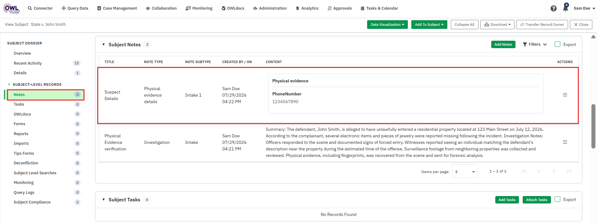Open the Case Management menu
This screenshot has height=224, width=597.
[117, 8]
